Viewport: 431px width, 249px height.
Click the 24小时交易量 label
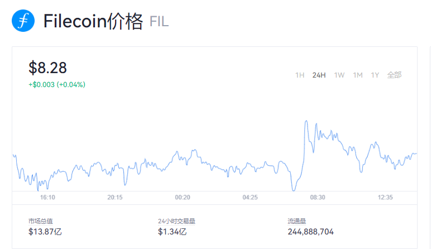[176, 221]
